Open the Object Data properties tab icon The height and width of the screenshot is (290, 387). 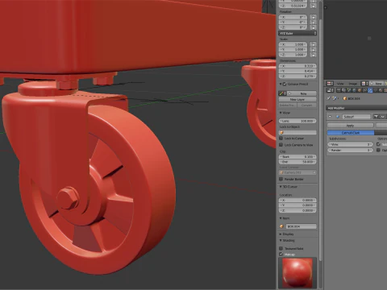tap(375, 90)
